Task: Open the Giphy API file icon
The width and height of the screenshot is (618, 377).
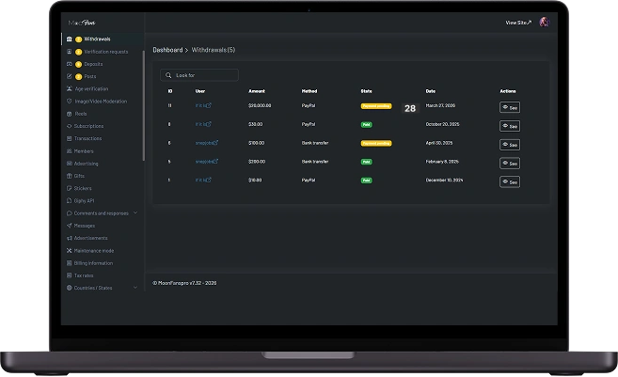Action: click(70, 200)
